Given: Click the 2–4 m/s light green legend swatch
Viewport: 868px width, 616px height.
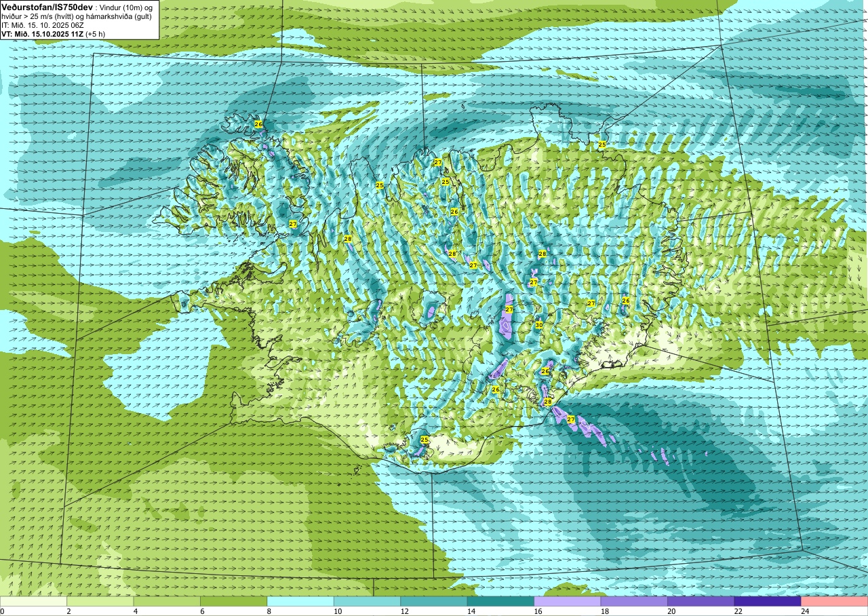Looking at the screenshot, I should [100, 602].
